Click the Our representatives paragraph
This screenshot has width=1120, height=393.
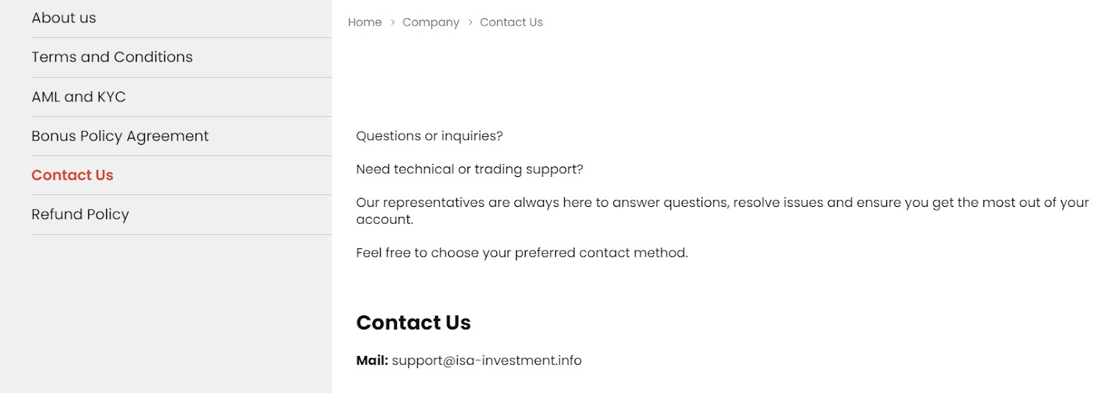point(722,211)
